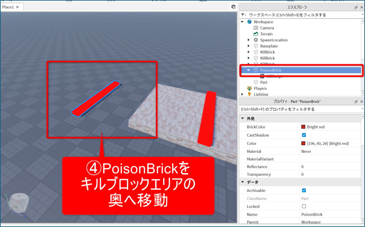Image resolution: width=365 pixels, height=227 pixels.
Task: Switch to the Place1 tab
Action: (x=8, y=7)
